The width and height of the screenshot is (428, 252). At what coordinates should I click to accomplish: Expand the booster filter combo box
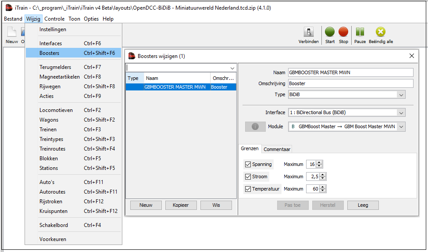[x=232, y=68]
